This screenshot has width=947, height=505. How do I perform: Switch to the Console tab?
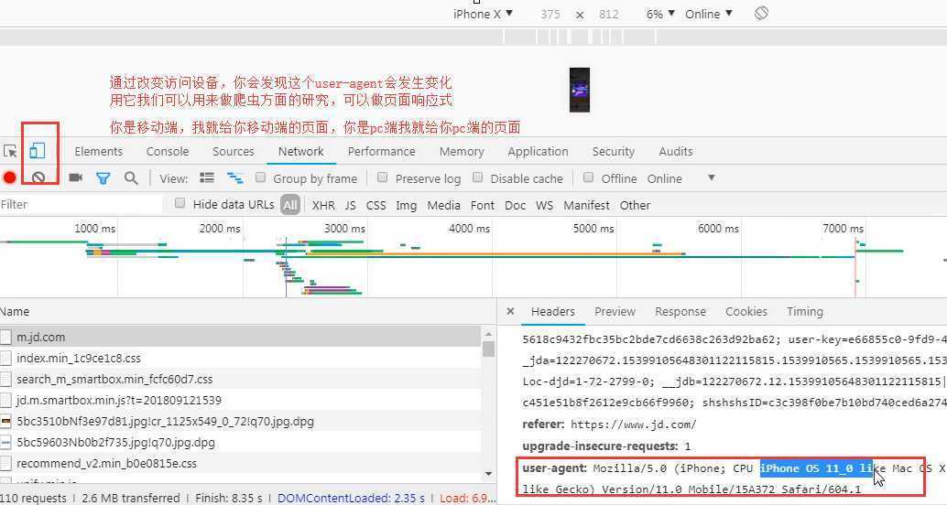[168, 152]
